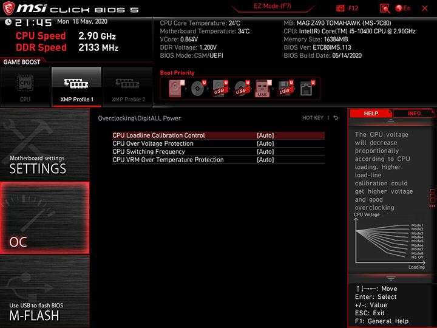437x328 pixels.
Task: Click the date Mon 18 May, 2020
Action: click(x=82, y=21)
